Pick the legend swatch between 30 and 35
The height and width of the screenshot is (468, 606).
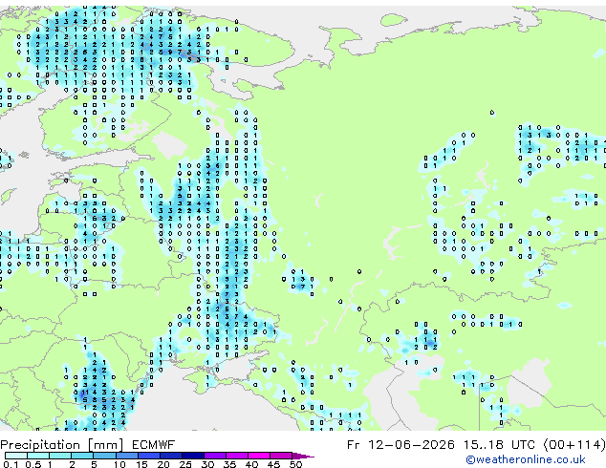click(x=214, y=456)
